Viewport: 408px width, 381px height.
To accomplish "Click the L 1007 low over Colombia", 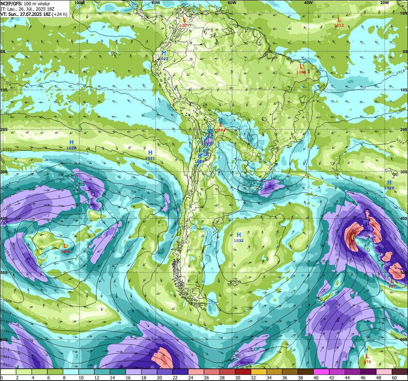I will tap(184, 22).
